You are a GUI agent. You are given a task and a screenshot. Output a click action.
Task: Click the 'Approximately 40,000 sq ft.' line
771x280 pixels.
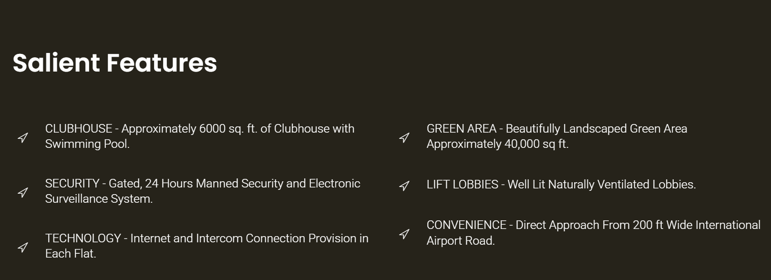click(x=497, y=144)
